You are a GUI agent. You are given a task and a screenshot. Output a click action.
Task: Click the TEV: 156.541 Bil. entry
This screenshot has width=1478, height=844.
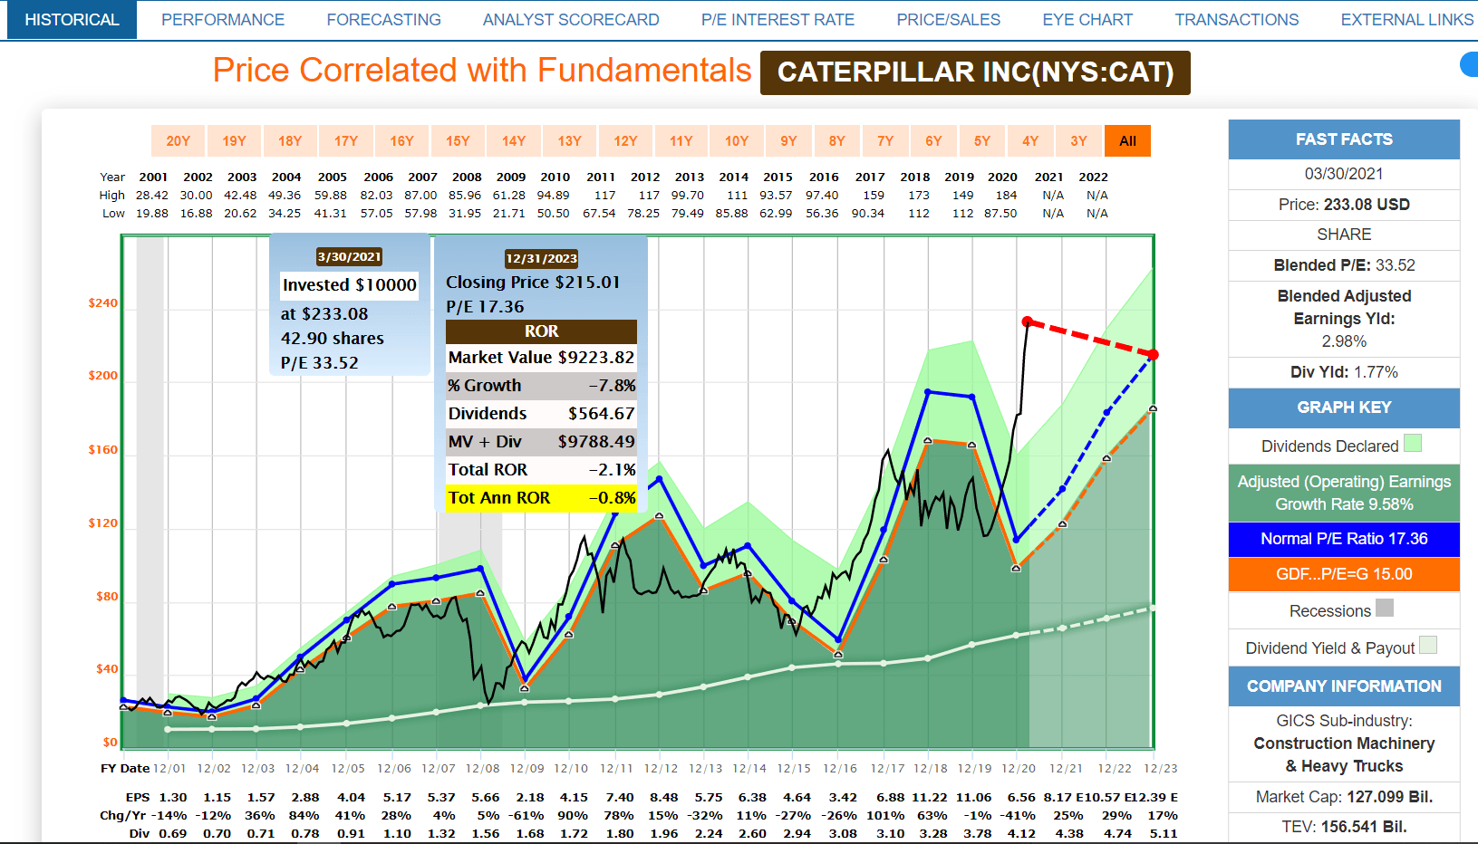point(1344,827)
